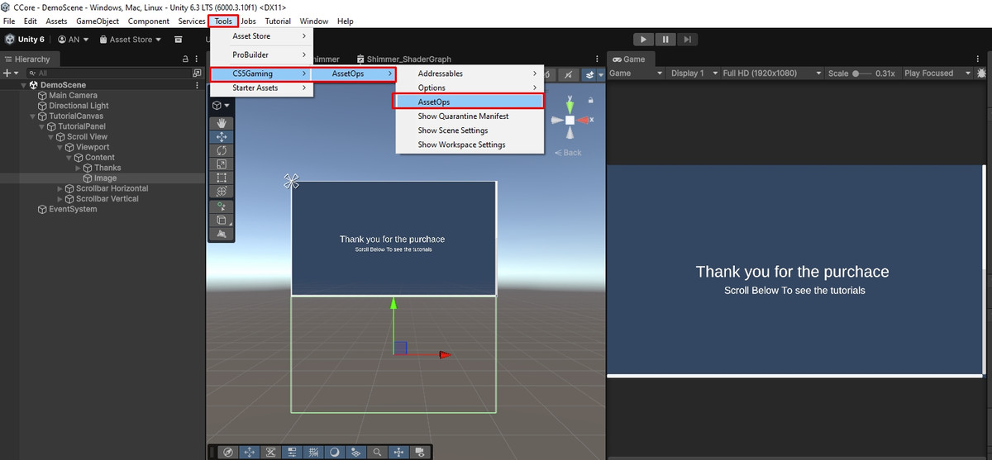Viewport: 992px width, 460px height.
Task: Click the bottom terrain-style tool icon in Scene toolbar
Action: pyautogui.click(x=222, y=235)
